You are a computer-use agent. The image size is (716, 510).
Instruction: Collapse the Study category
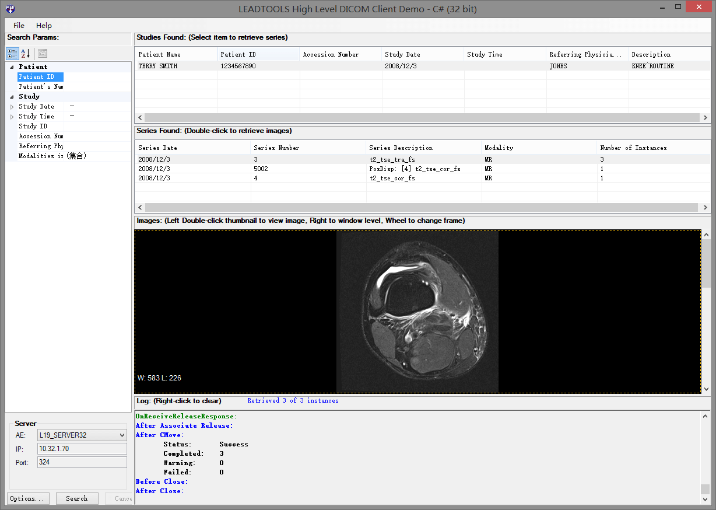pos(12,97)
